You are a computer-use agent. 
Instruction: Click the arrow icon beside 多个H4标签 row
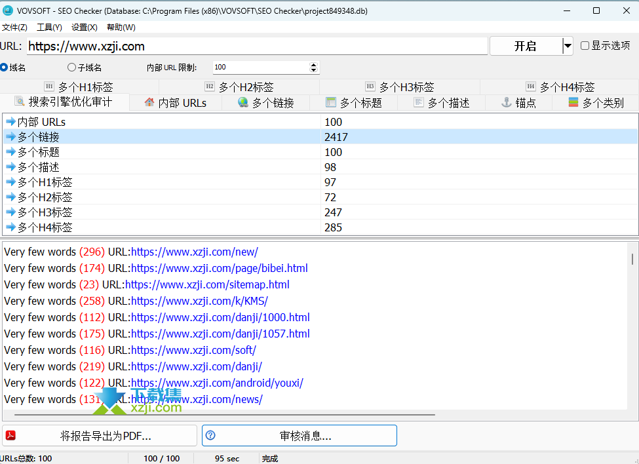point(10,227)
